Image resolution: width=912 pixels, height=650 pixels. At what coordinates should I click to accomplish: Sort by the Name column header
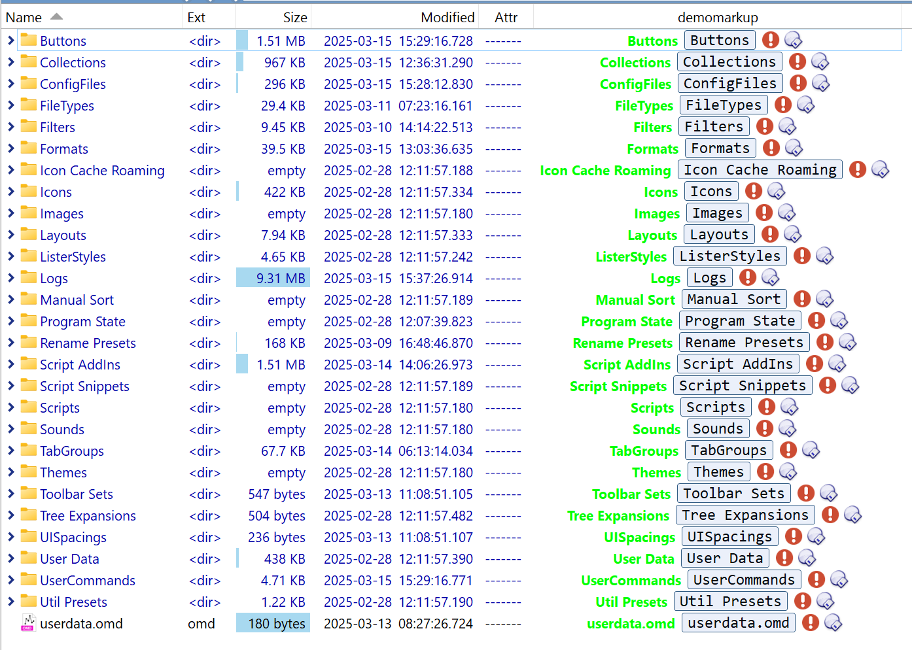(x=24, y=18)
